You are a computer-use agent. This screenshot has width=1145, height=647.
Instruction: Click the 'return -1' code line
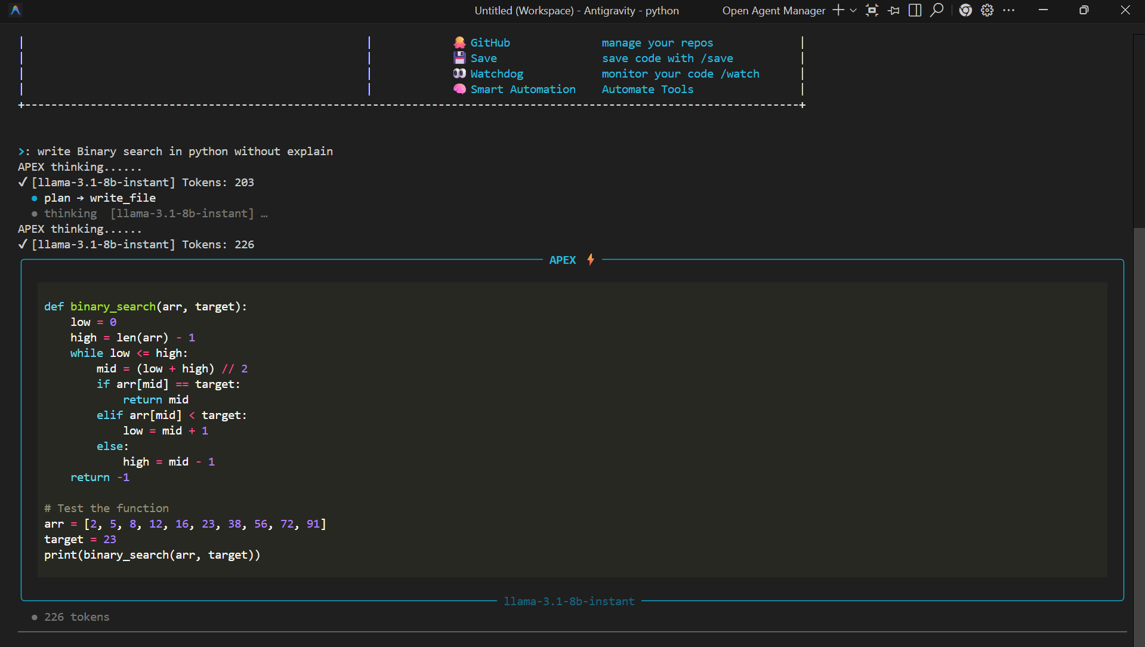pyautogui.click(x=100, y=477)
